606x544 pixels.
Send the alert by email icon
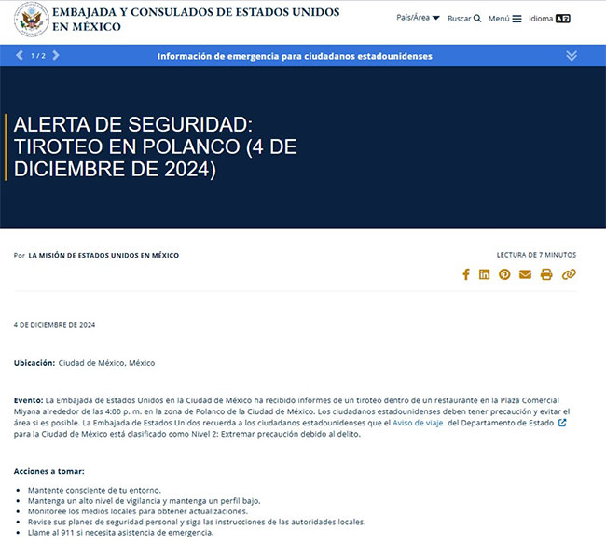(x=525, y=274)
